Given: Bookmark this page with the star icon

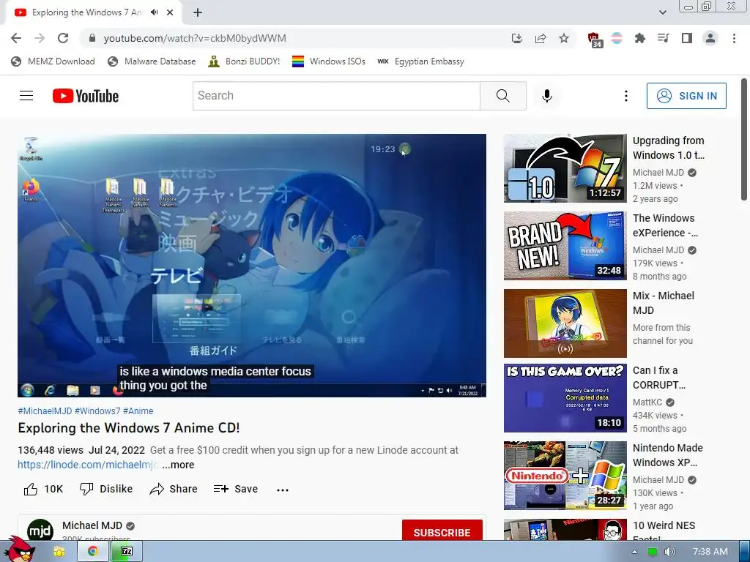Looking at the screenshot, I should [564, 38].
